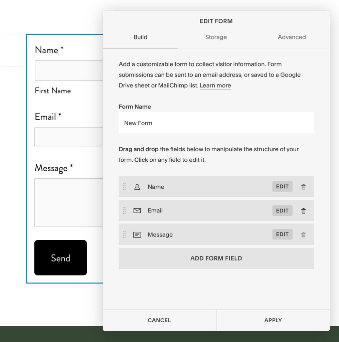Image resolution: width=339 pixels, height=342 pixels.
Task: Open the Advanced tab
Action: (x=292, y=37)
